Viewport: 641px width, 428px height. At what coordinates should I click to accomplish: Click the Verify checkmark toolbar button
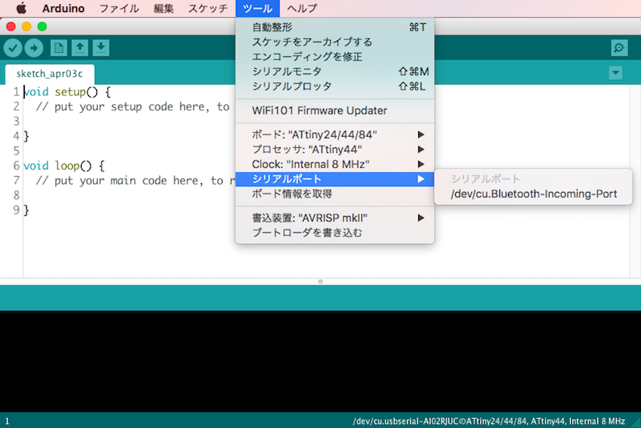tap(13, 48)
